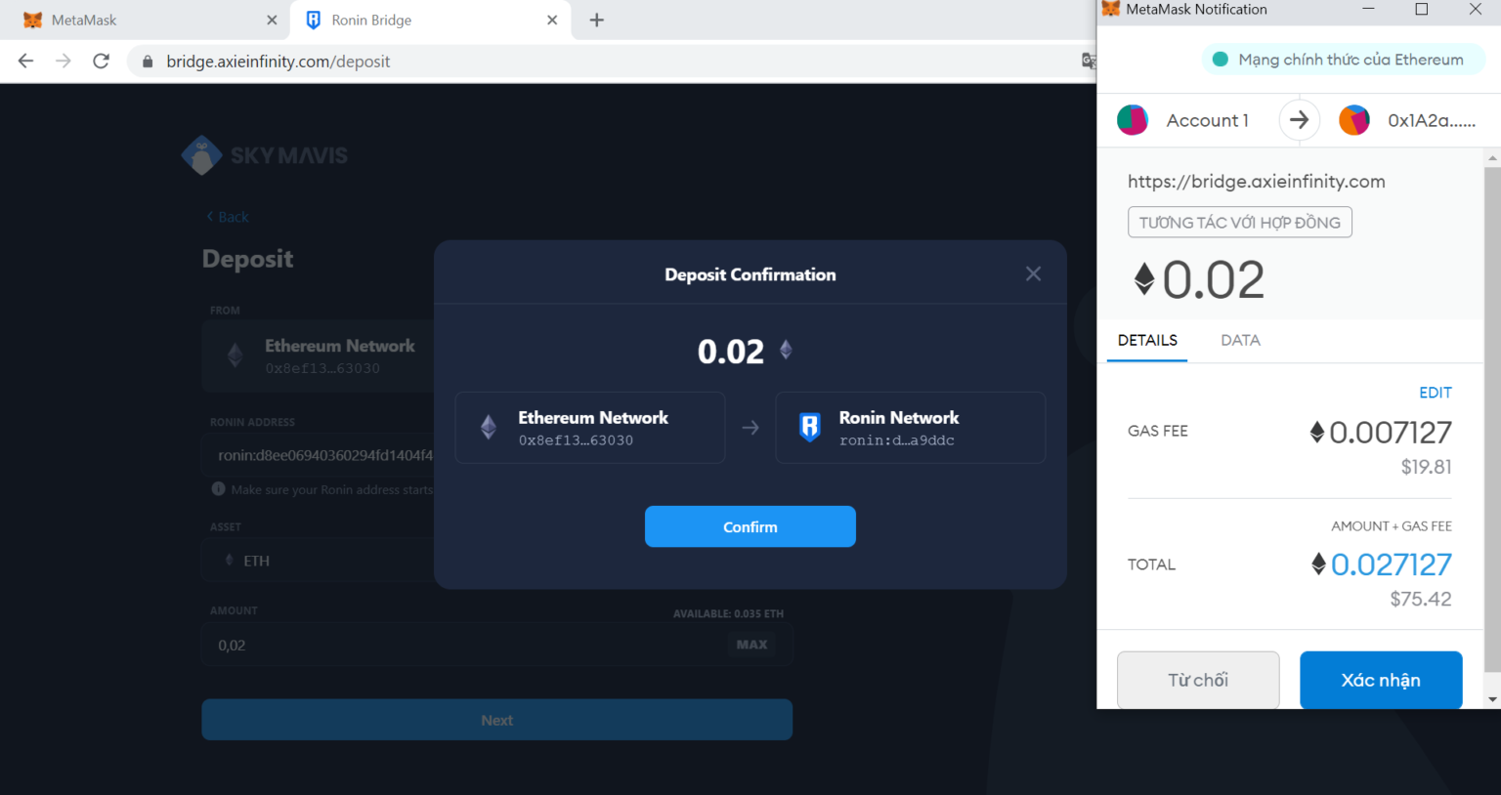Image resolution: width=1501 pixels, height=795 pixels.
Task: Select the Account 1 avatar in MetaMask
Action: [x=1133, y=119]
